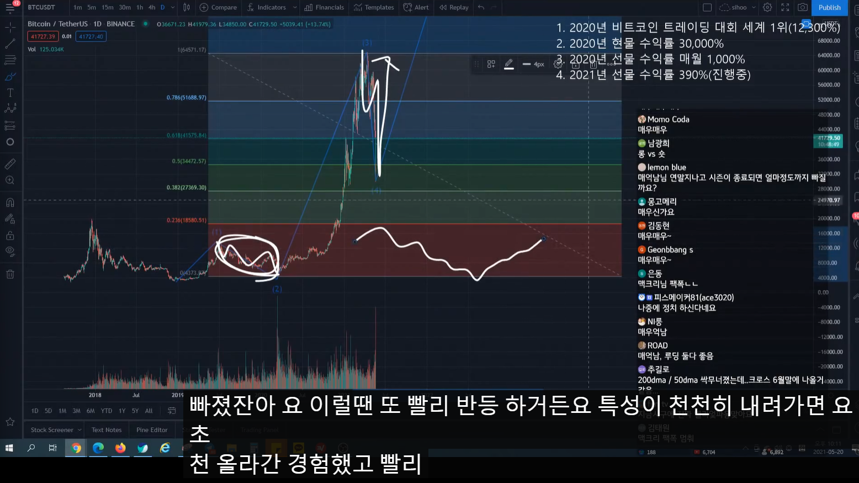The image size is (859, 483).
Task: Open indicator Templates
Action: pyautogui.click(x=374, y=8)
